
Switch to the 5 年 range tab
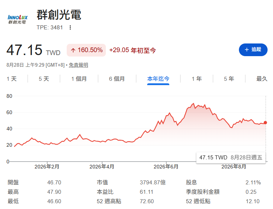pos(229,79)
